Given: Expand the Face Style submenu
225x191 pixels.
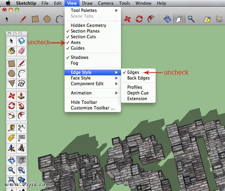Looking at the screenshot, I should click(x=81, y=78).
